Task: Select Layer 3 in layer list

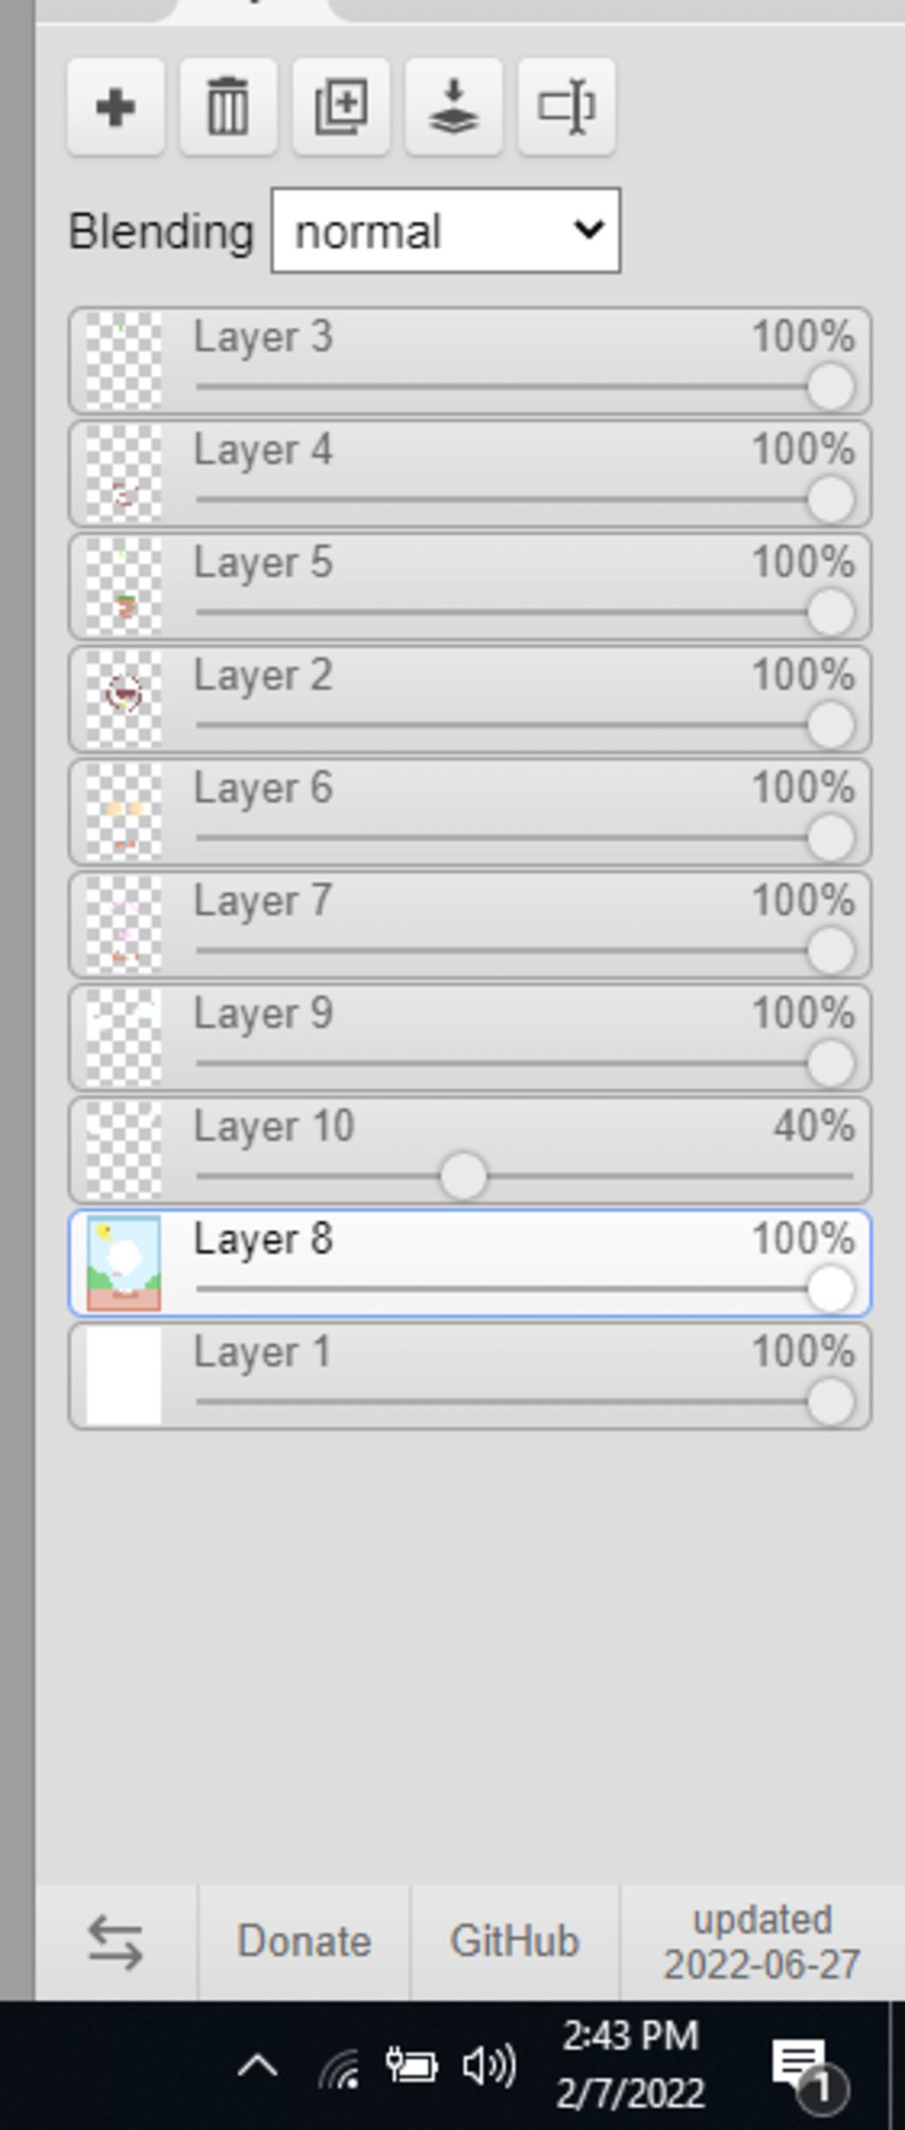Action: (x=470, y=361)
